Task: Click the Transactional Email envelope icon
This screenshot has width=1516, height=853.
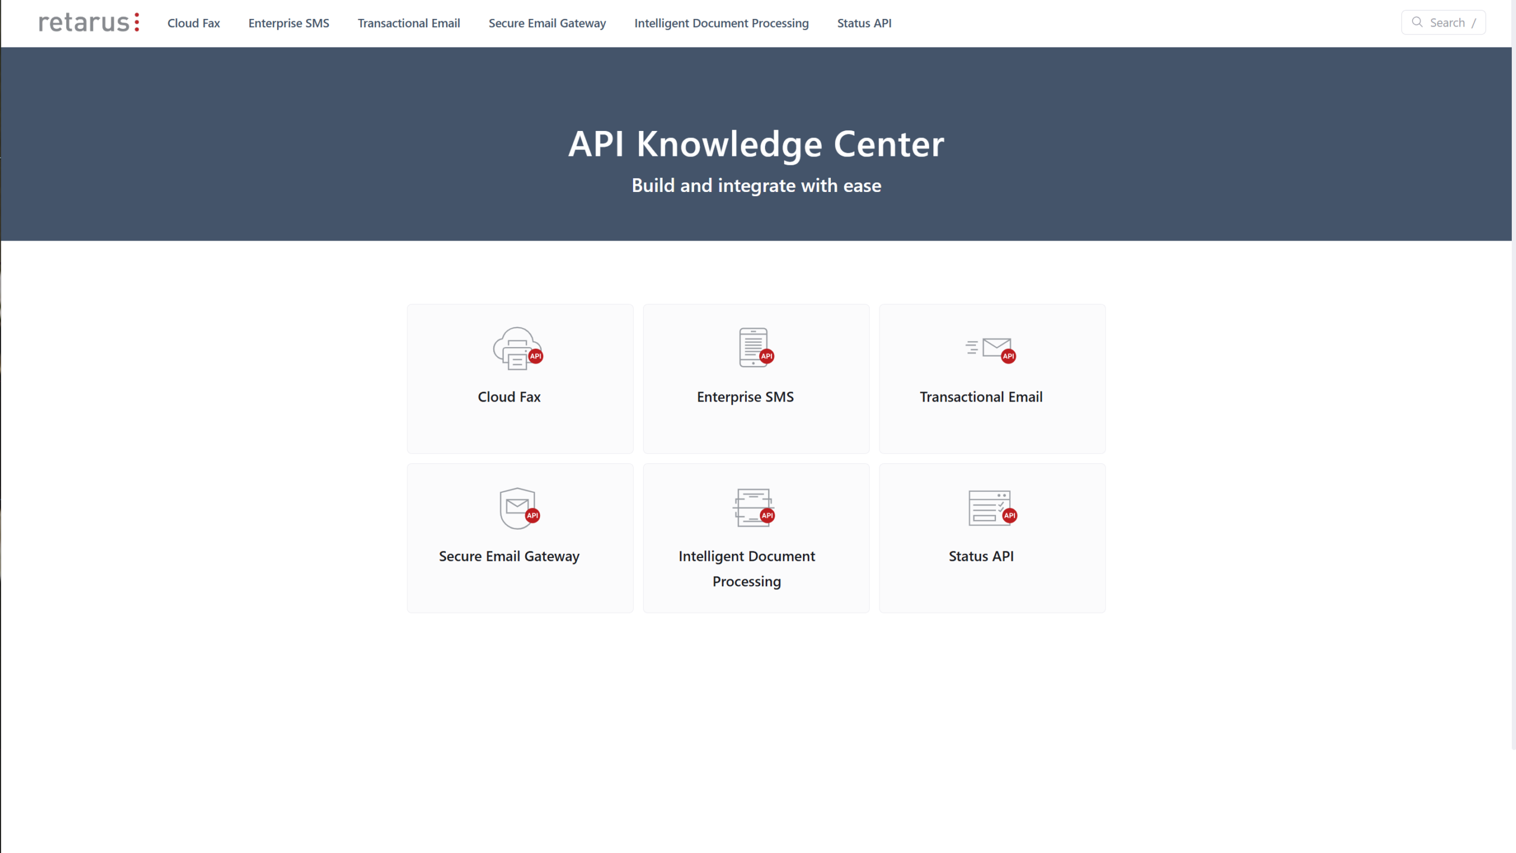Action: click(991, 349)
